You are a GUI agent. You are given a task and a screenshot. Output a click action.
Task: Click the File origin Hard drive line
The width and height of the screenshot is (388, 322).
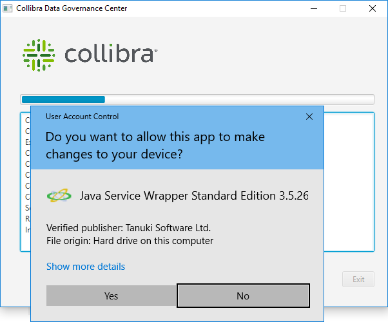tap(130, 241)
